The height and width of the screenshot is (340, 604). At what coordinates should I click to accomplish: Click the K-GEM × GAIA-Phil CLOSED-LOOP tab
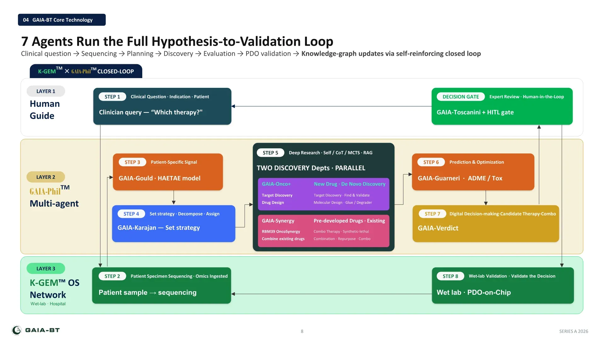(x=86, y=71)
